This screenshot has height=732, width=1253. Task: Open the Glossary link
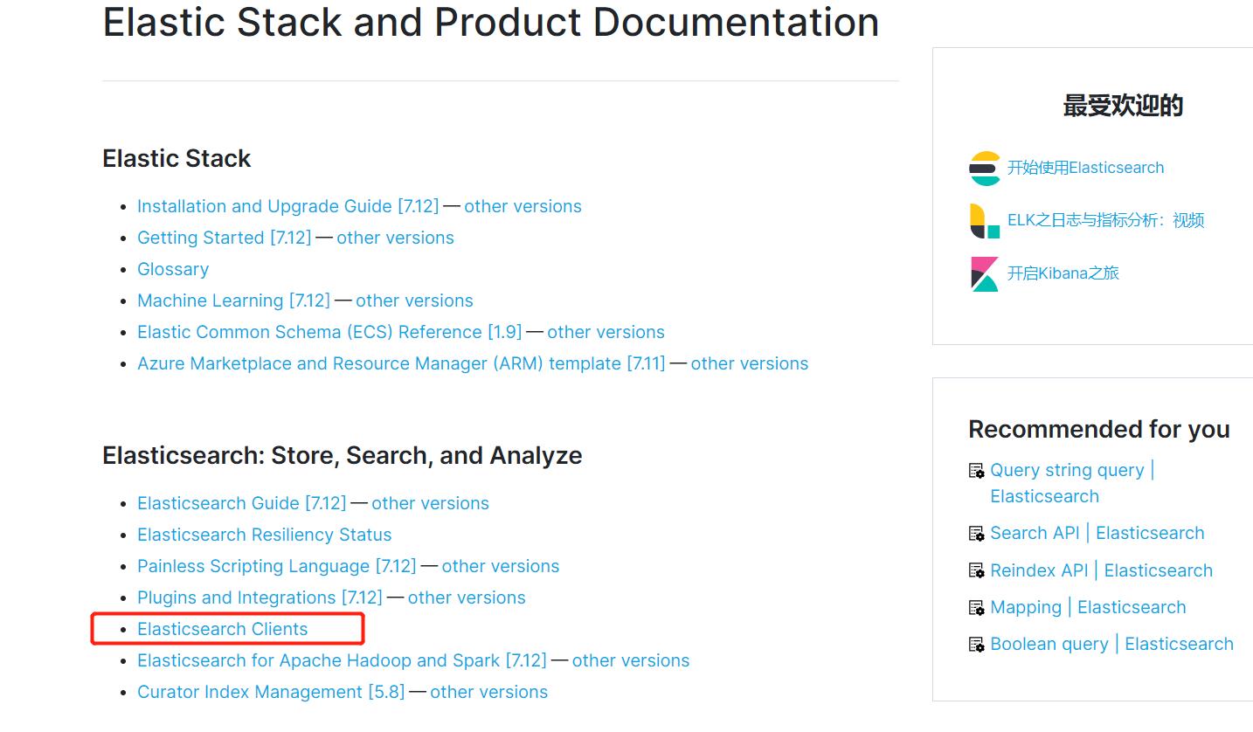click(173, 269)
